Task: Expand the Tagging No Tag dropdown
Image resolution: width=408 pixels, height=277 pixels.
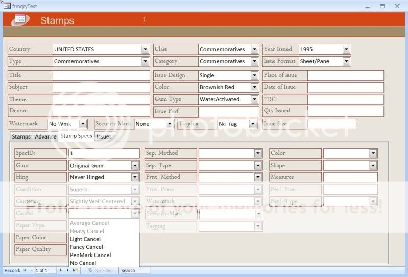Action: coord(253,124)
